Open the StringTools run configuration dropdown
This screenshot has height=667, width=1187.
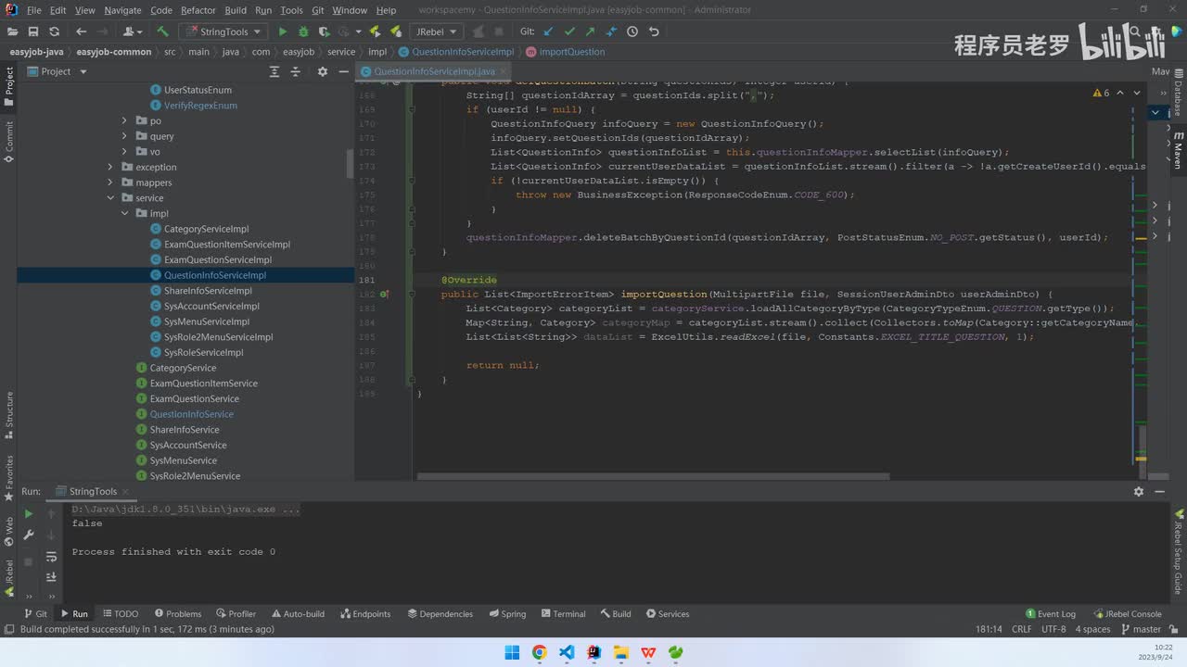point(223,31)
